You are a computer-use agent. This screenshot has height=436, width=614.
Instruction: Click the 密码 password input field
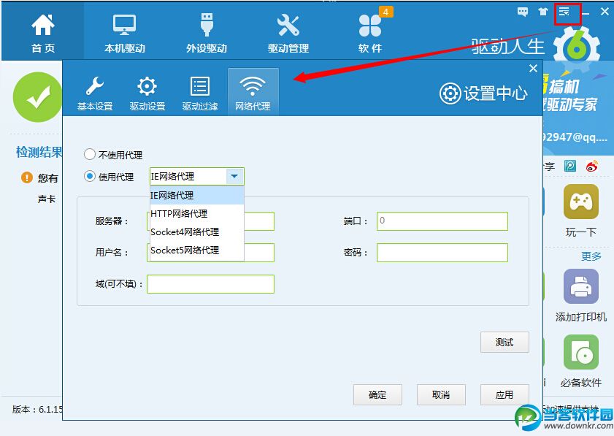pos(442,253)
